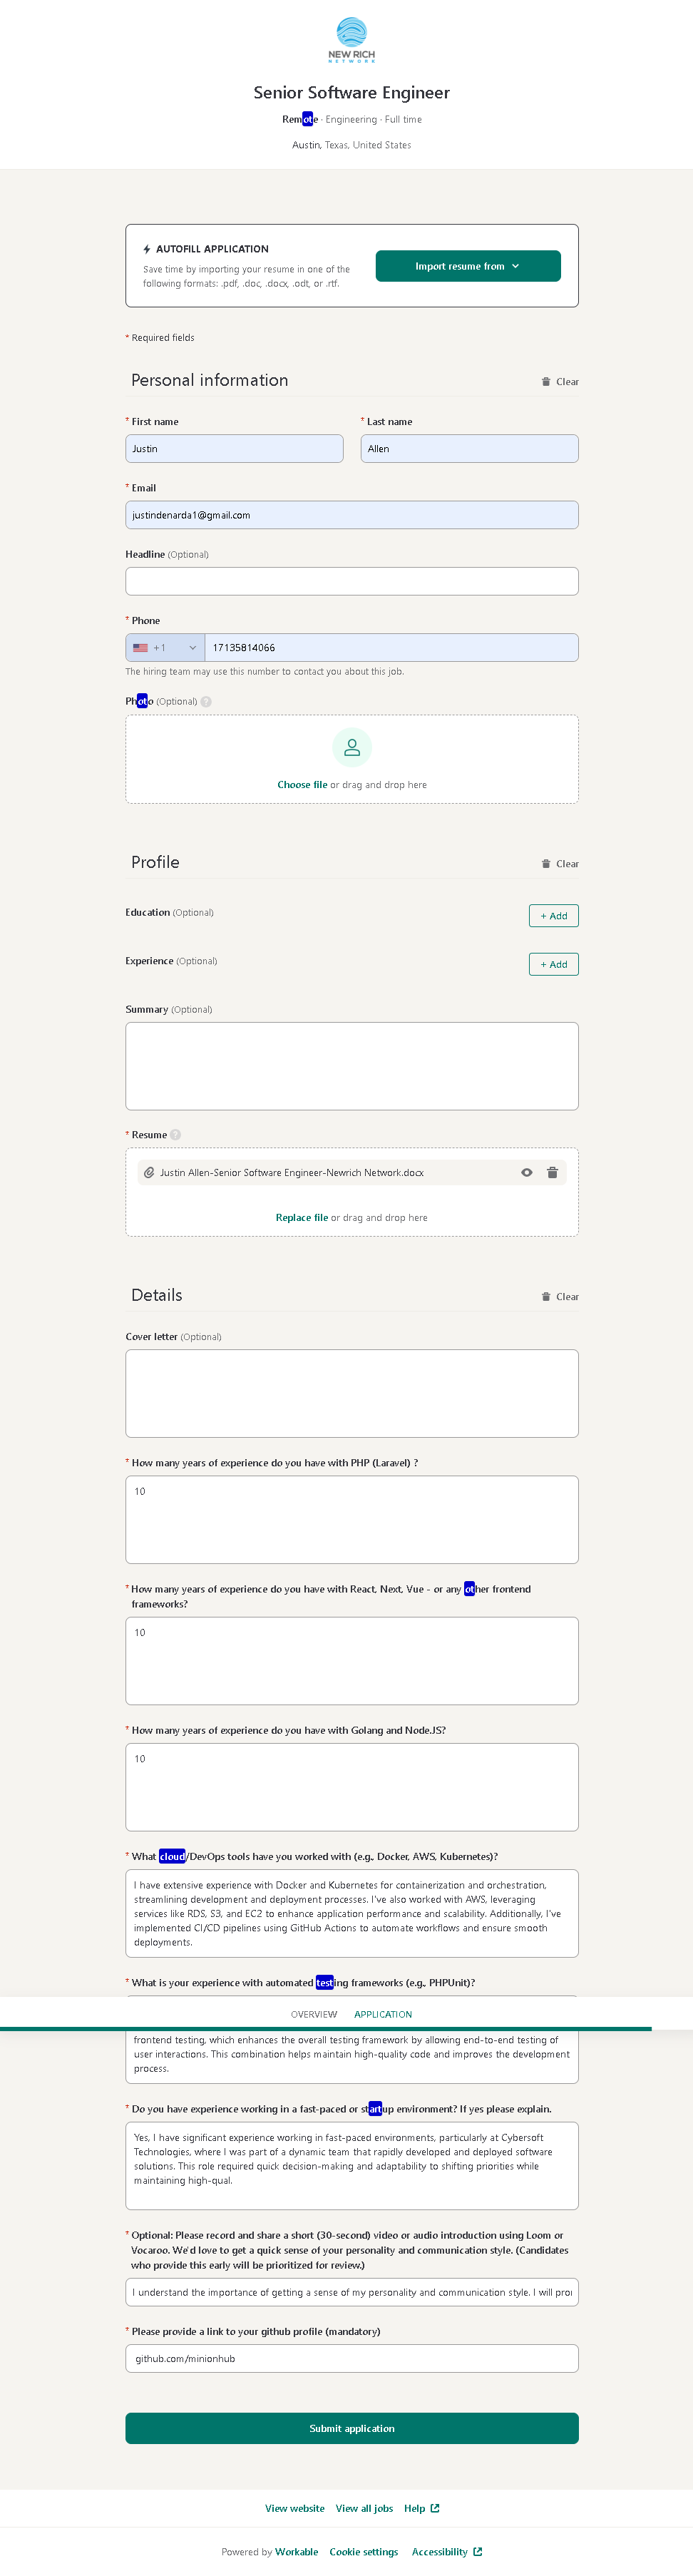Open the Accessibility external link
693x2576 pixels.
[446, 2551]
